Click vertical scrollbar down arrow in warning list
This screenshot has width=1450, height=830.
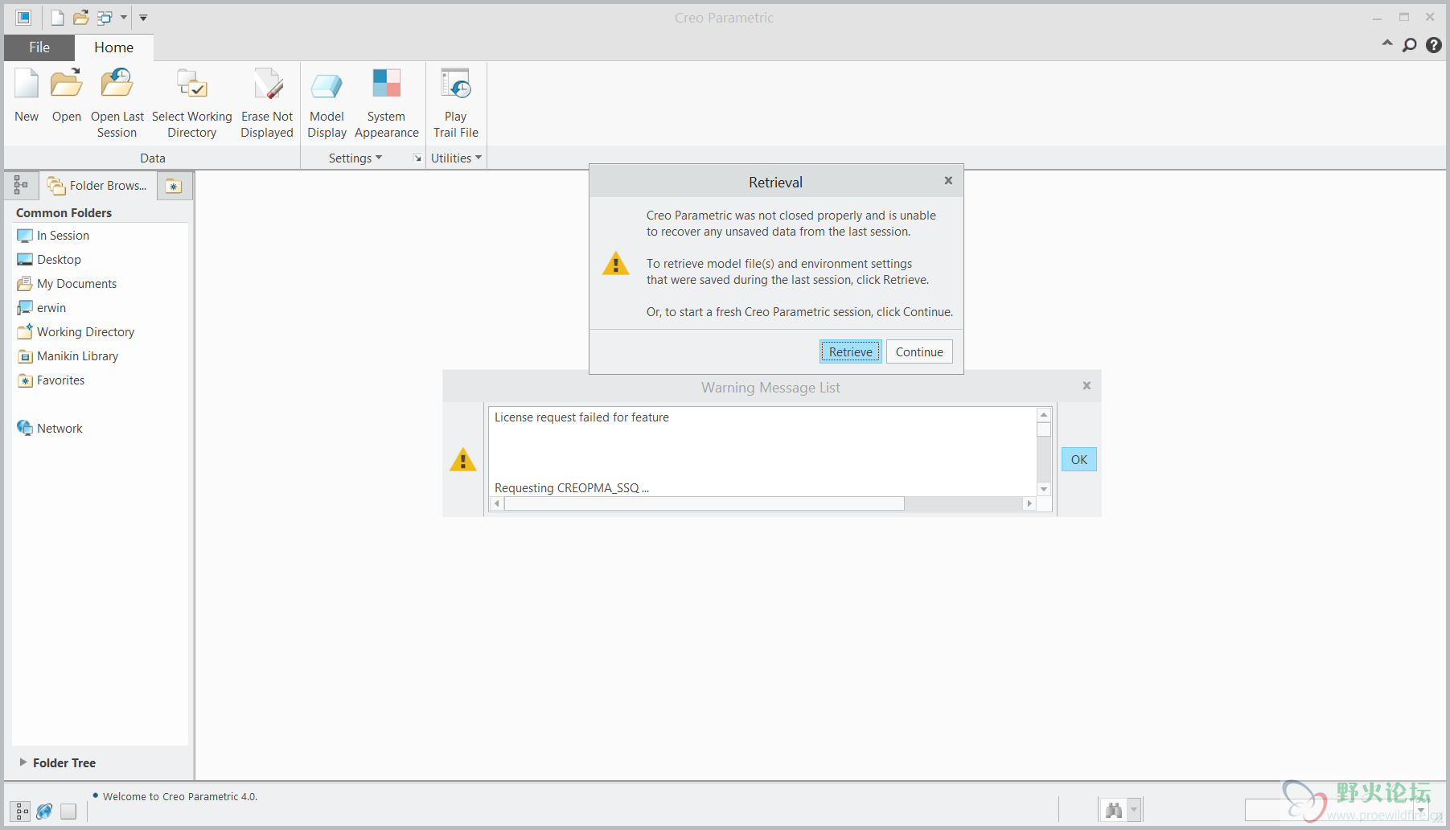coord(1044,489)
